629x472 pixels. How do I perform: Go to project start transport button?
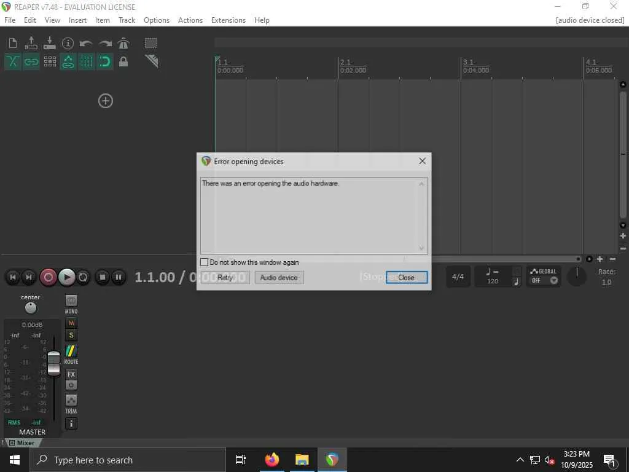[x=13, y=277]
